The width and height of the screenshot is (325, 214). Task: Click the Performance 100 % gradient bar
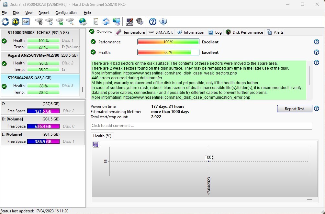[x=168, y=42]
